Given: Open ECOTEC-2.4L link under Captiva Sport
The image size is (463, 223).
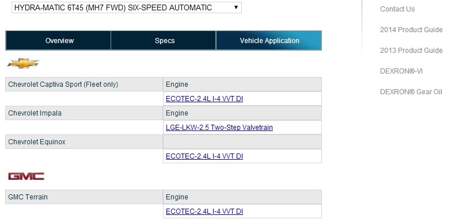Looking at the screenshot, I should pos(204,99).
